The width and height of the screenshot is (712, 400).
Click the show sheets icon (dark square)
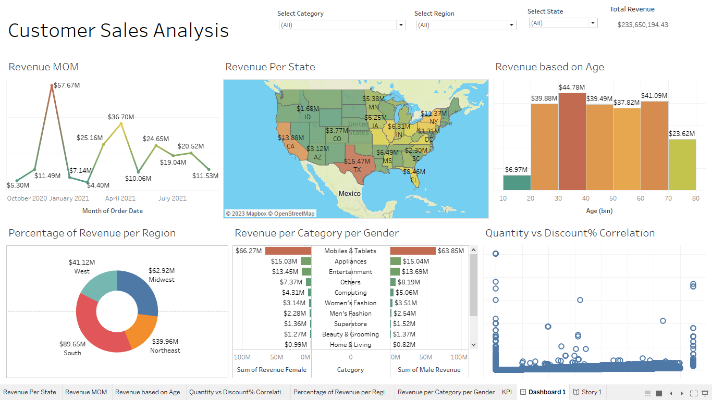(659, 393)
